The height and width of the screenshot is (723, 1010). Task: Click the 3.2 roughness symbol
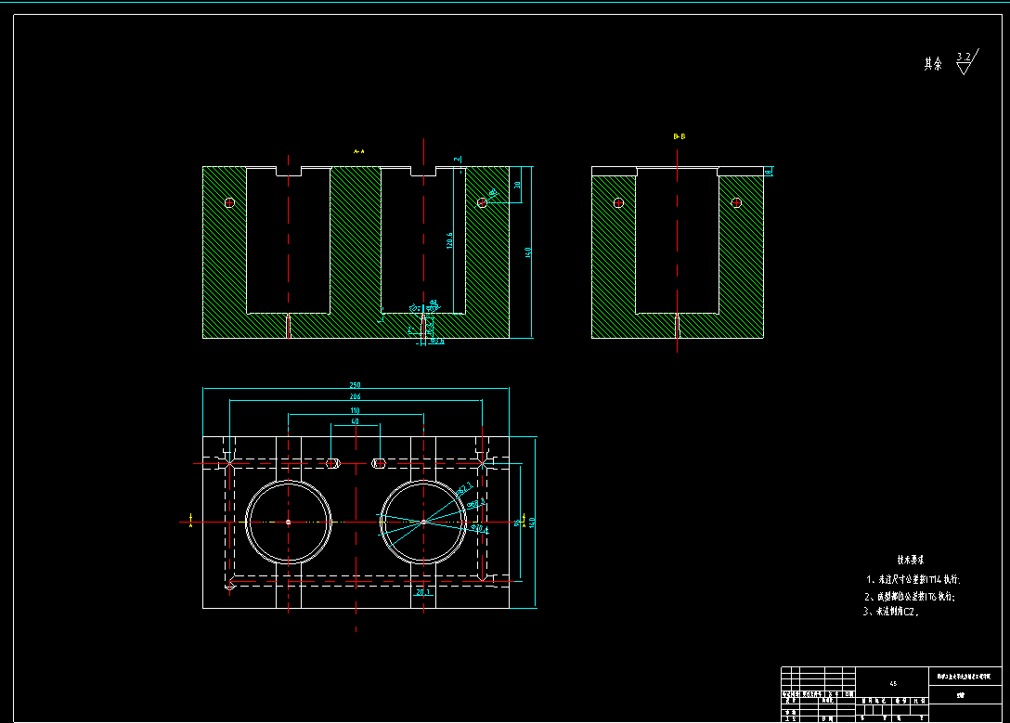(x=967, y=62)
